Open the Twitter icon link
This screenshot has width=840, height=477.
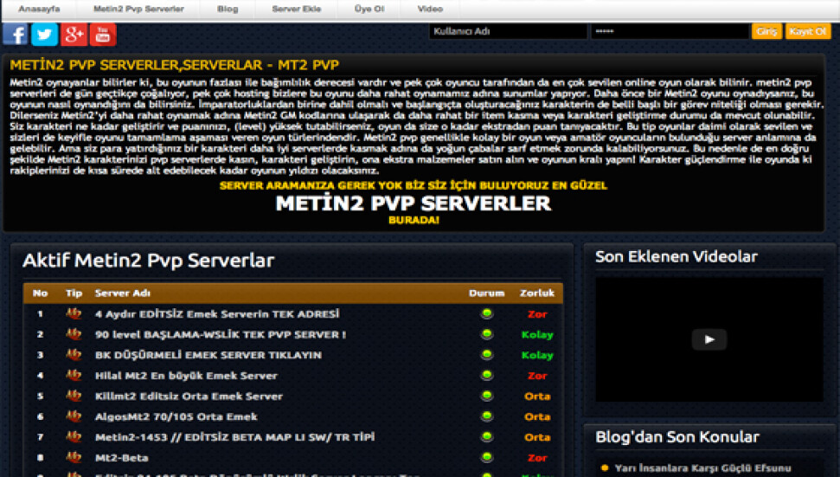(44, 34)
